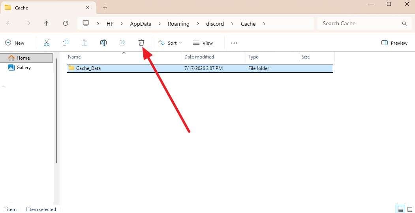Click the '1 item selected' status text
The width and height of the screenshot is (415, 213).
tap(41, 209)
